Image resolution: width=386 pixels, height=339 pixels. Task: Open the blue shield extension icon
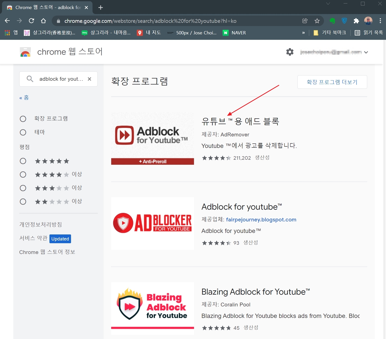coord(344,21)
